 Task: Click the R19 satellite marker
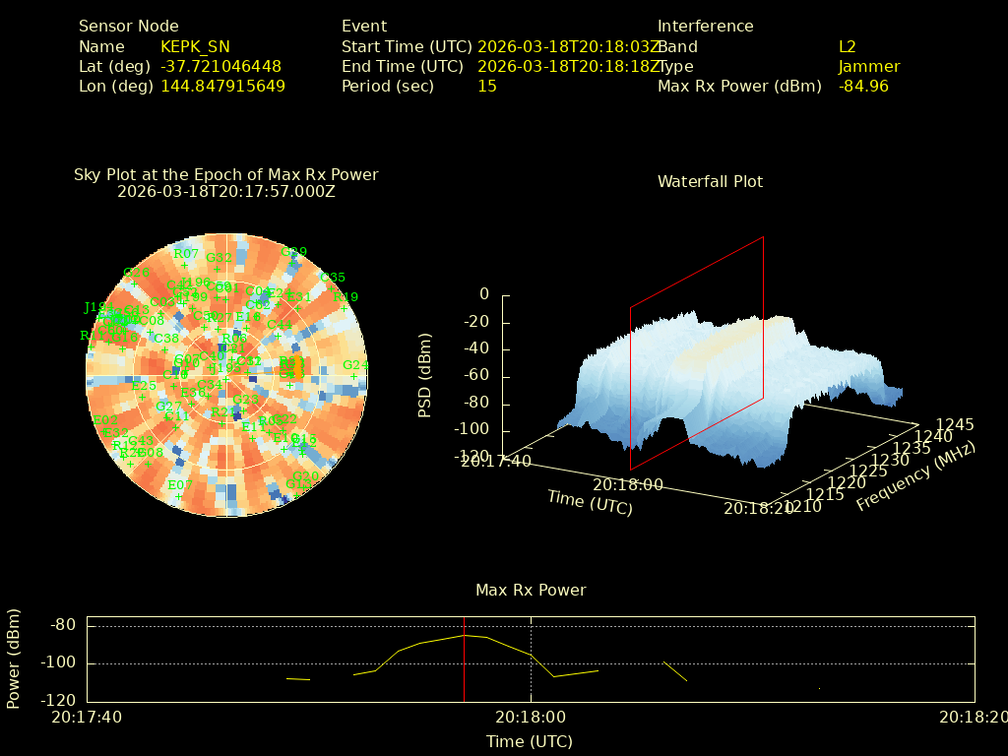point(344,307)
